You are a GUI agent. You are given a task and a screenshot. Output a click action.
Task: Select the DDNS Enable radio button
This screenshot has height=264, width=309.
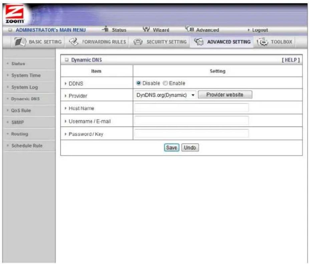coord(165,83)
